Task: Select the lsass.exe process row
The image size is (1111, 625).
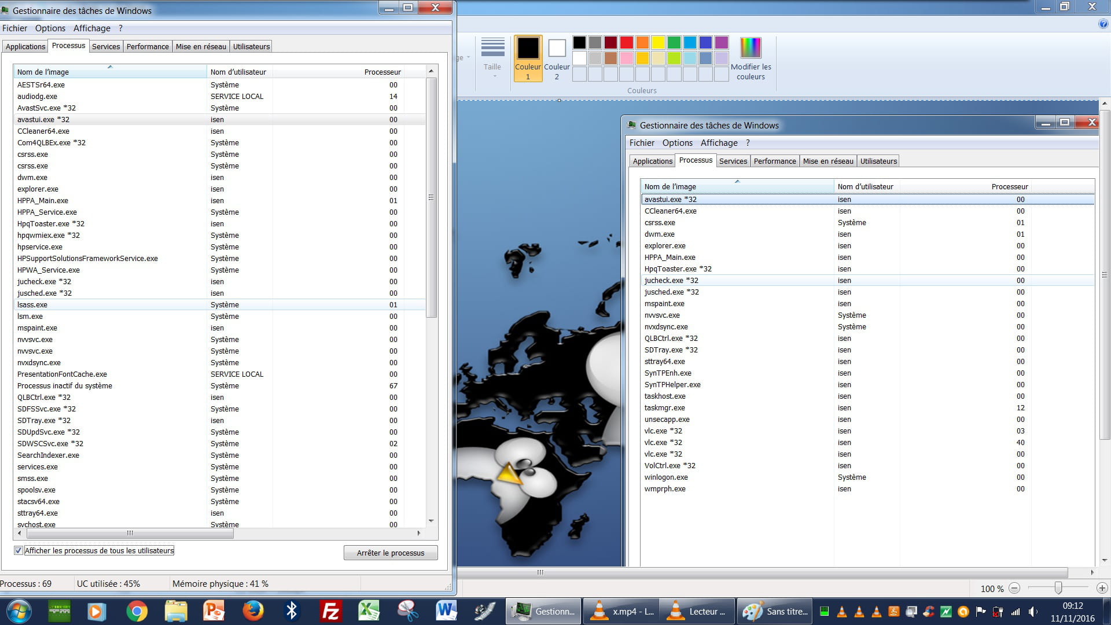Action: click(x=219, y=304)
